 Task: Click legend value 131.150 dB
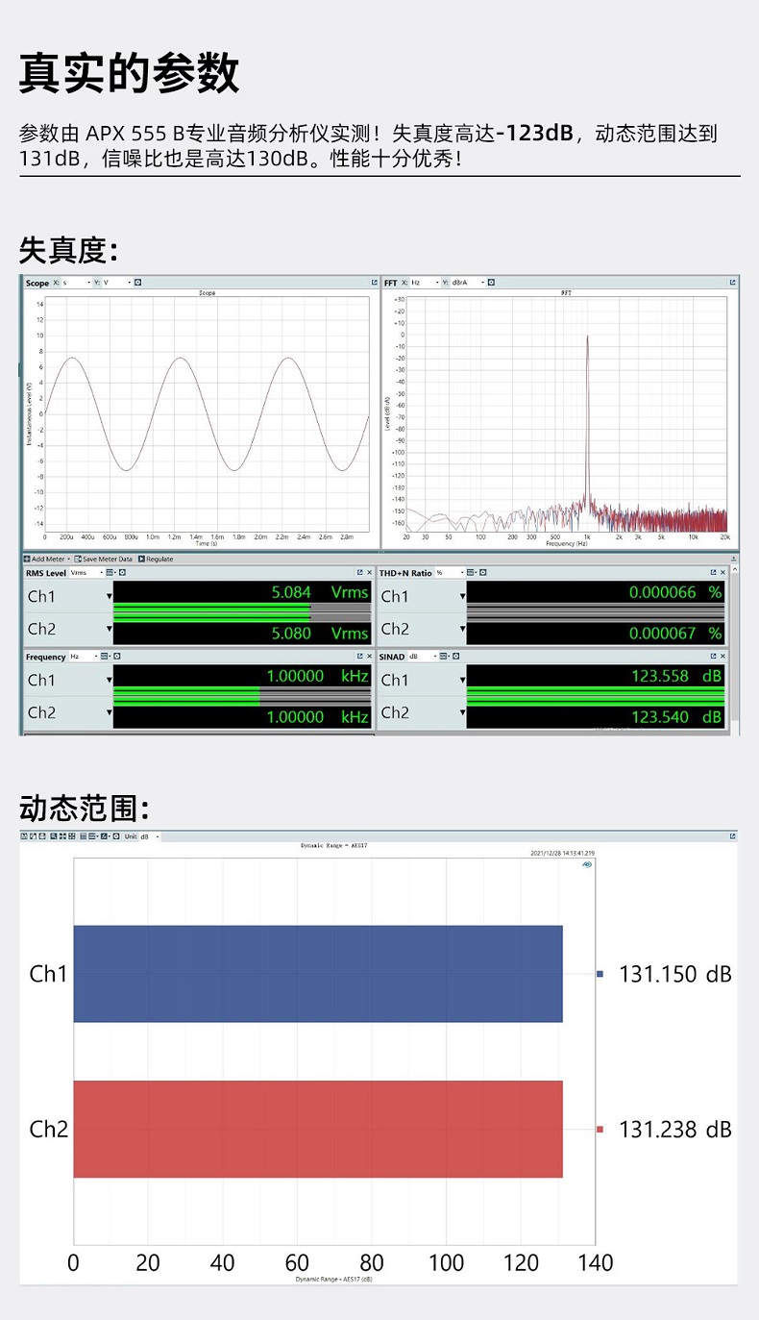675,974
